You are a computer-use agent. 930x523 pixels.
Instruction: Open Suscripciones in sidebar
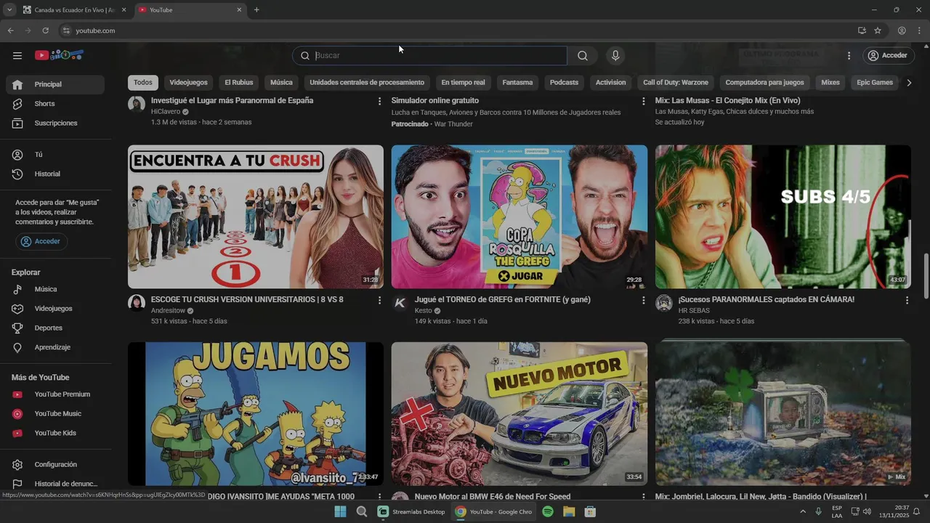point(55,123)
